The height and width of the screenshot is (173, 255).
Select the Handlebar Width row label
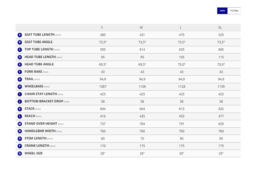[x=40, y=131]
